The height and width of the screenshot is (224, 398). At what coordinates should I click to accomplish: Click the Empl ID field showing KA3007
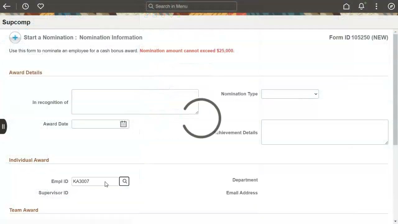tap(93, 181)
